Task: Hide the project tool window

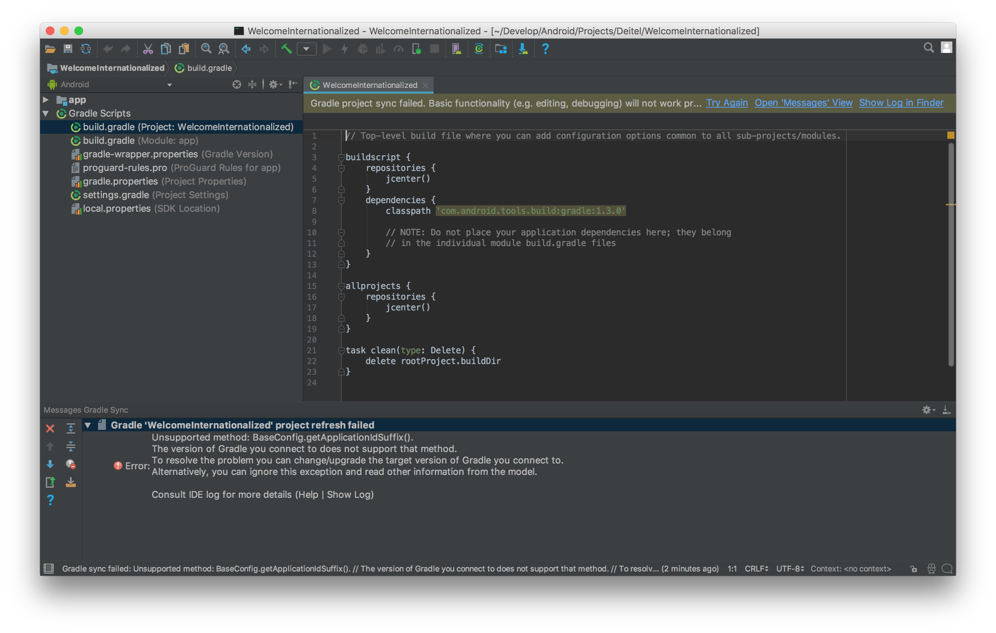Action: click(293, 85)
